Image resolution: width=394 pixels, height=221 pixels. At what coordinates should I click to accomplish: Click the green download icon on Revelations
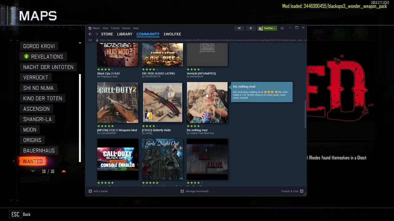[26, 56]
